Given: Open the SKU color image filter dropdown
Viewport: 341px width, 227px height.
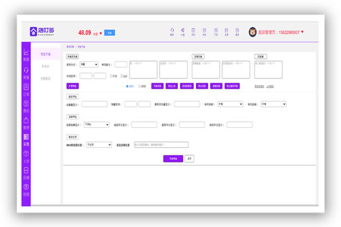Looking at the screenshot, I should tap(99, 145).
